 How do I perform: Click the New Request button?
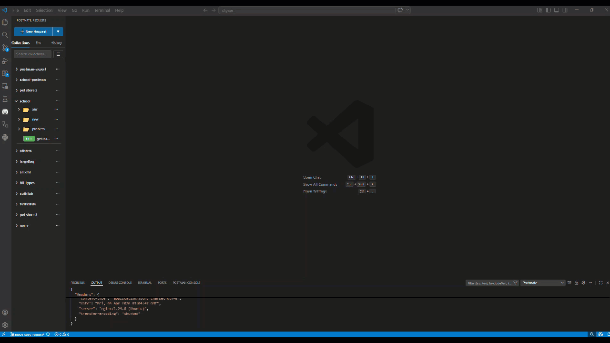(x=33, y=31)
